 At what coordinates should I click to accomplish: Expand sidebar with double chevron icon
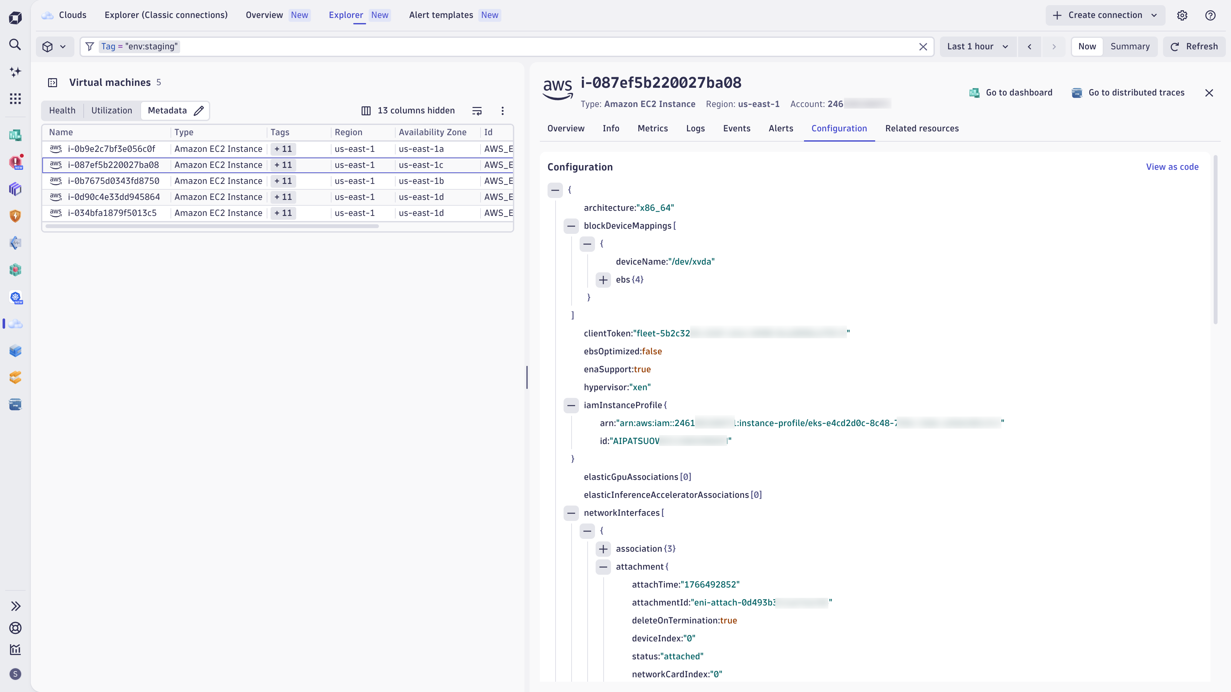(x=15, y=606)
